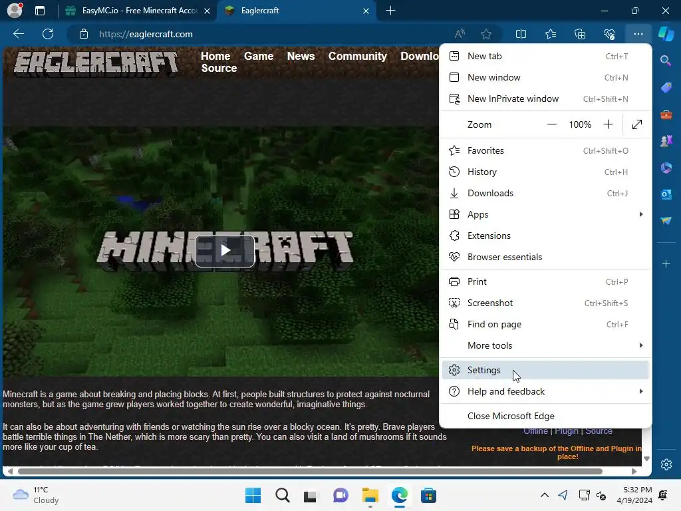The height and width of the screenshot is (511, 681).
Task: Choose Screenshot menu entry
Action: [x=545, y=303]
